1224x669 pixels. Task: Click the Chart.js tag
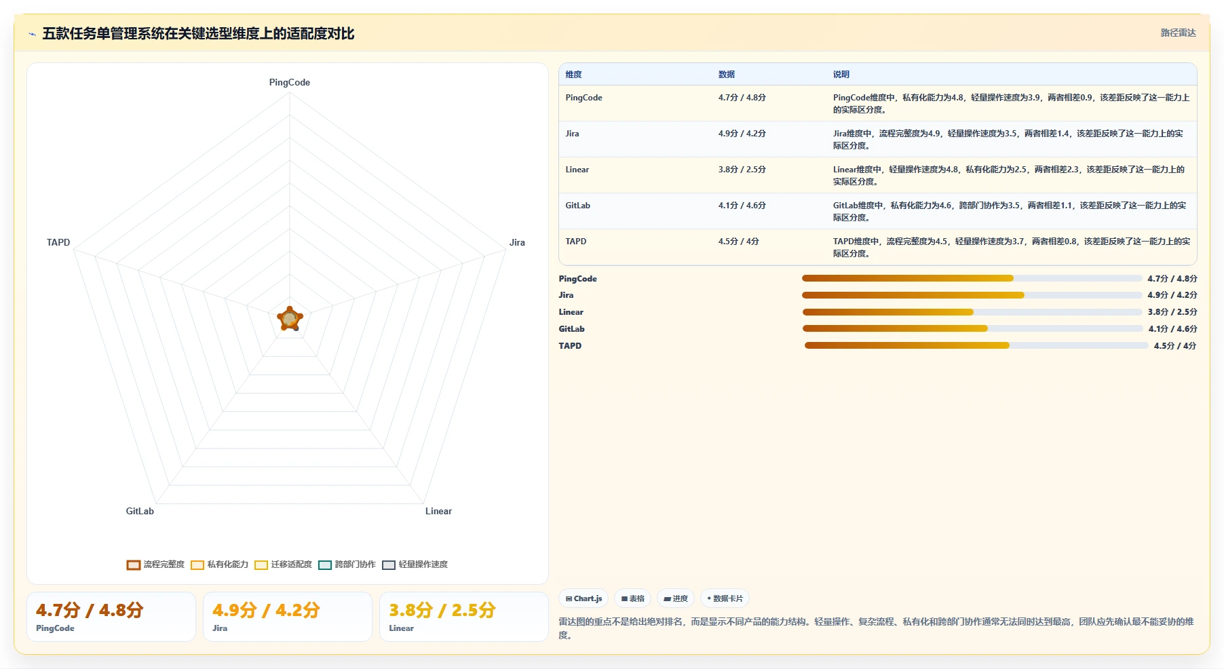pyautogui.click(x=584, y=598)
